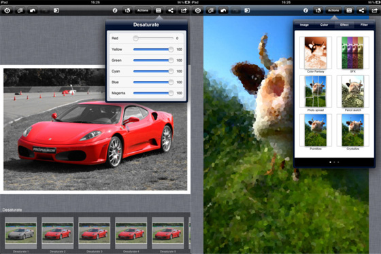The height and width of the screenshot is (254, 381).
Task: Select the Crystallize effect
Action: [353, 130]
